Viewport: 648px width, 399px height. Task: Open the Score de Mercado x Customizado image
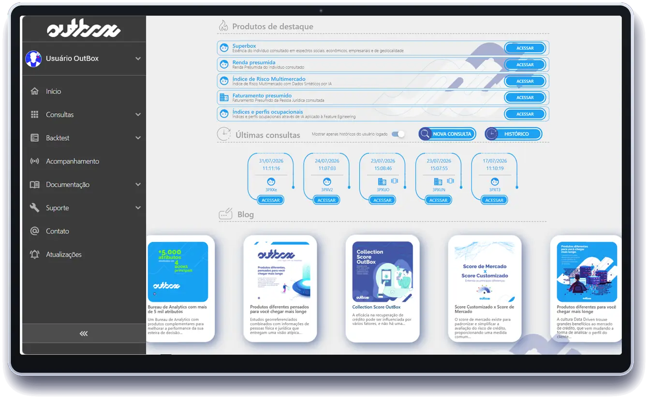(x=485, y=272)
